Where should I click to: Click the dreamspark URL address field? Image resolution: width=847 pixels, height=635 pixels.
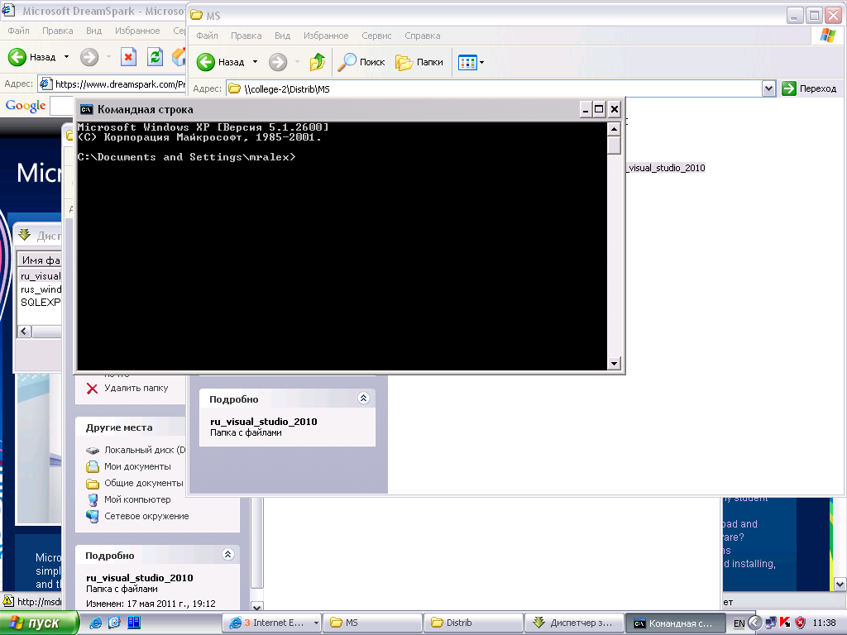(112, 84)
